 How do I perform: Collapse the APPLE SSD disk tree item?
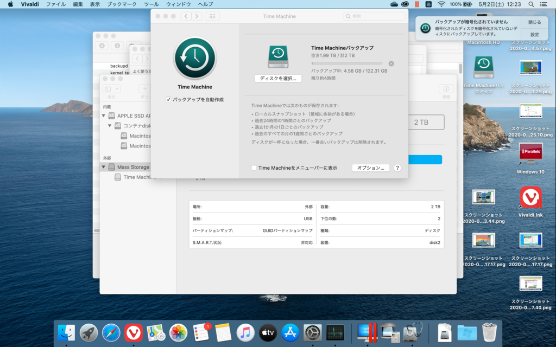[104, 115]
